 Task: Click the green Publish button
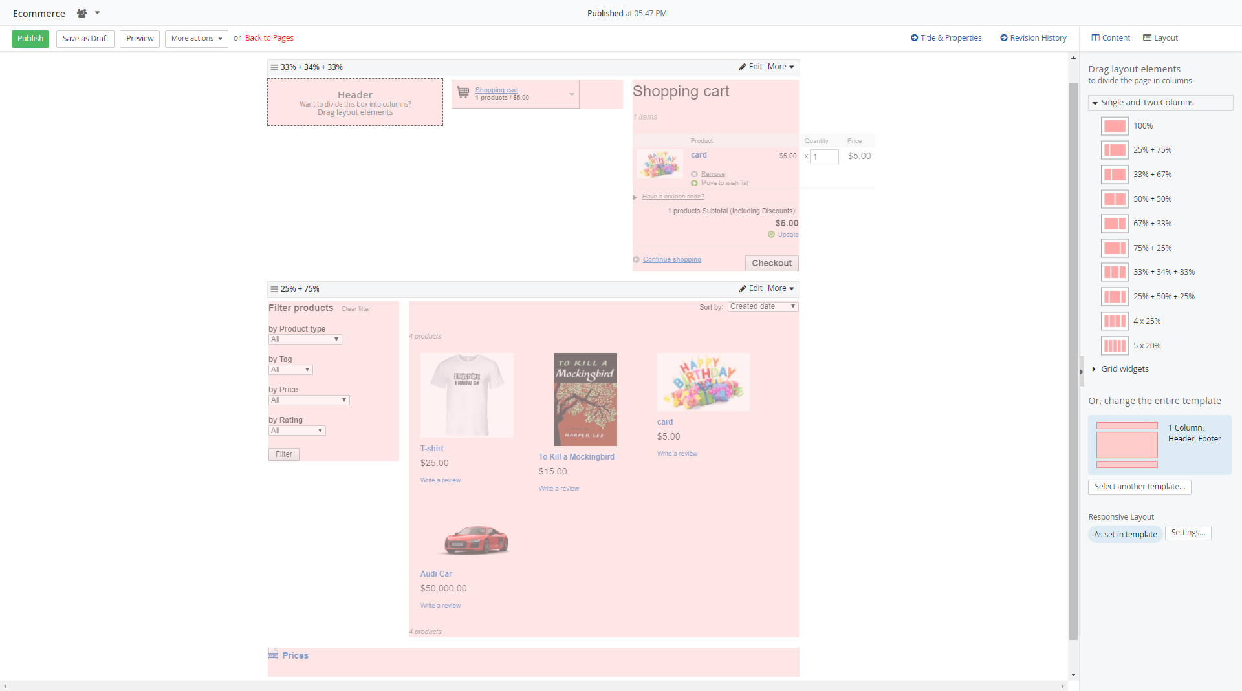click(x=30, y=39)
